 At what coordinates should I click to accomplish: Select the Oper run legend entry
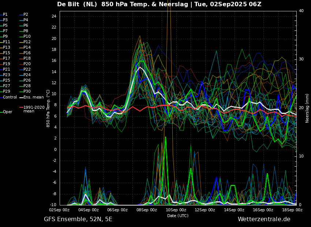(x=7, y=112)
